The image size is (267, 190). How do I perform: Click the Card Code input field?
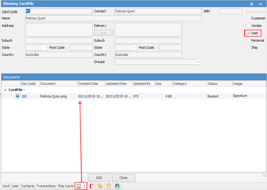(59, 11)
